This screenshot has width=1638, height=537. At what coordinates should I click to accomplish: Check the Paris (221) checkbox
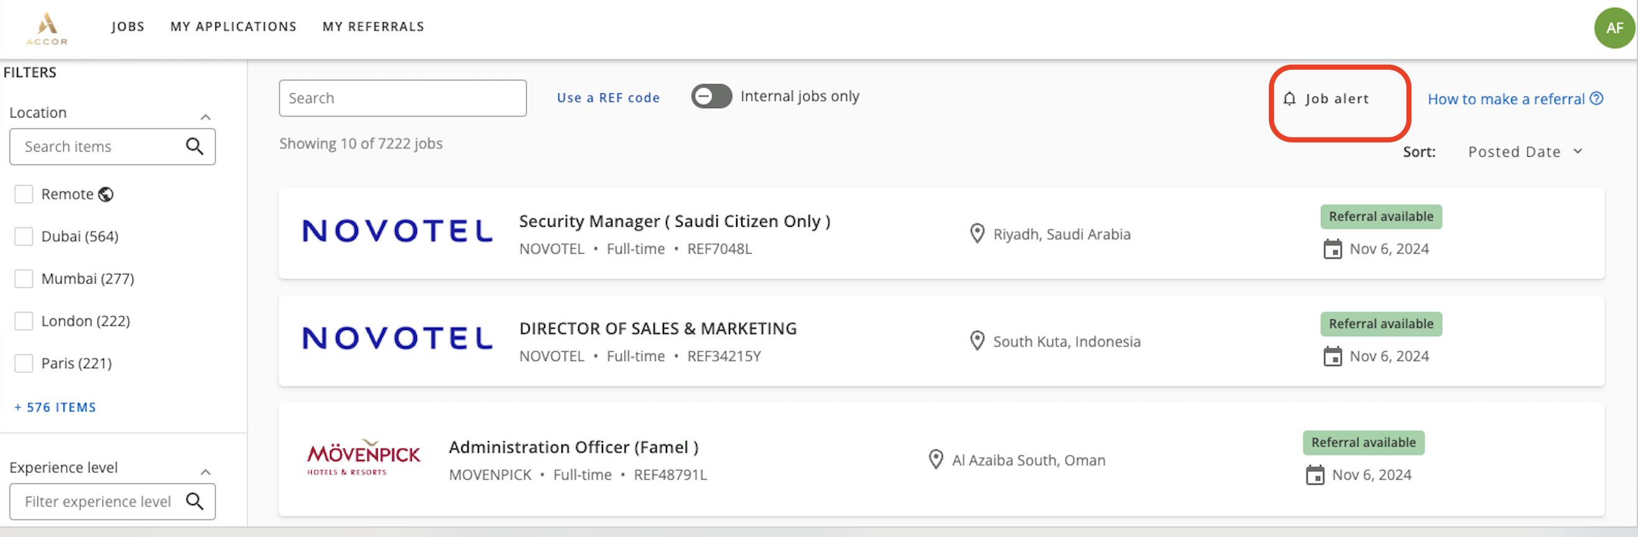[24, 364]
